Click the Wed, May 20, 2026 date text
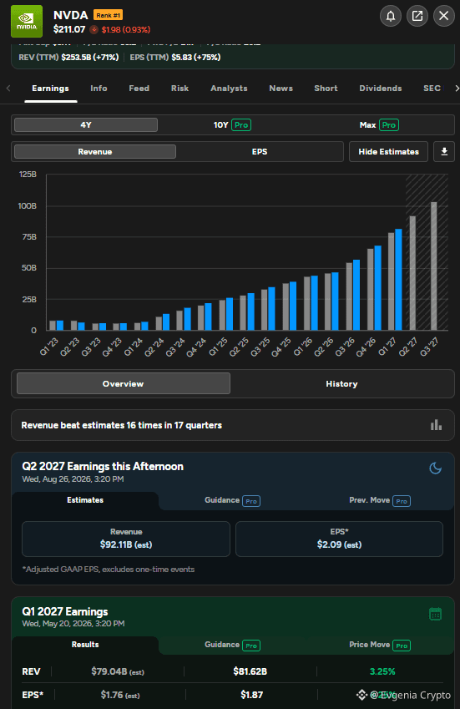 click(x=73, y=624)
